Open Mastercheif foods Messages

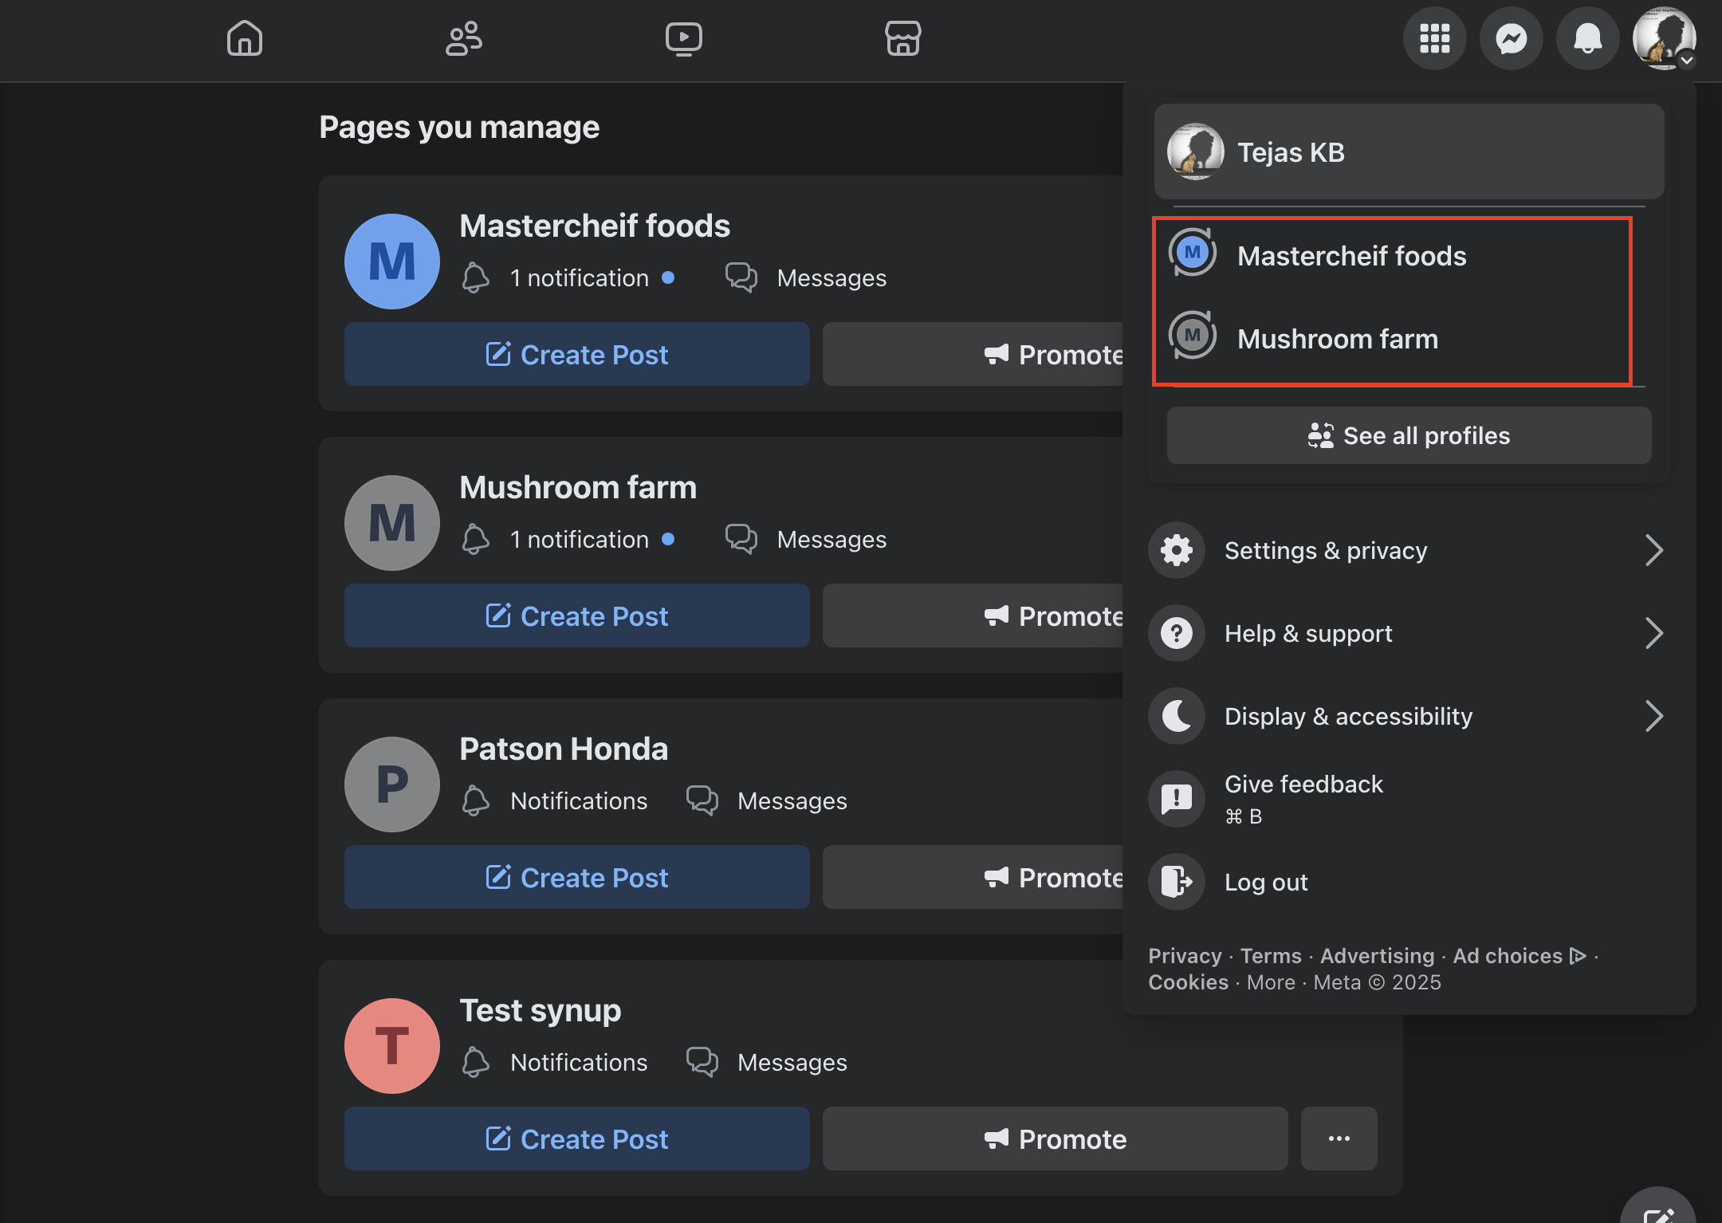tap(806, 277)
